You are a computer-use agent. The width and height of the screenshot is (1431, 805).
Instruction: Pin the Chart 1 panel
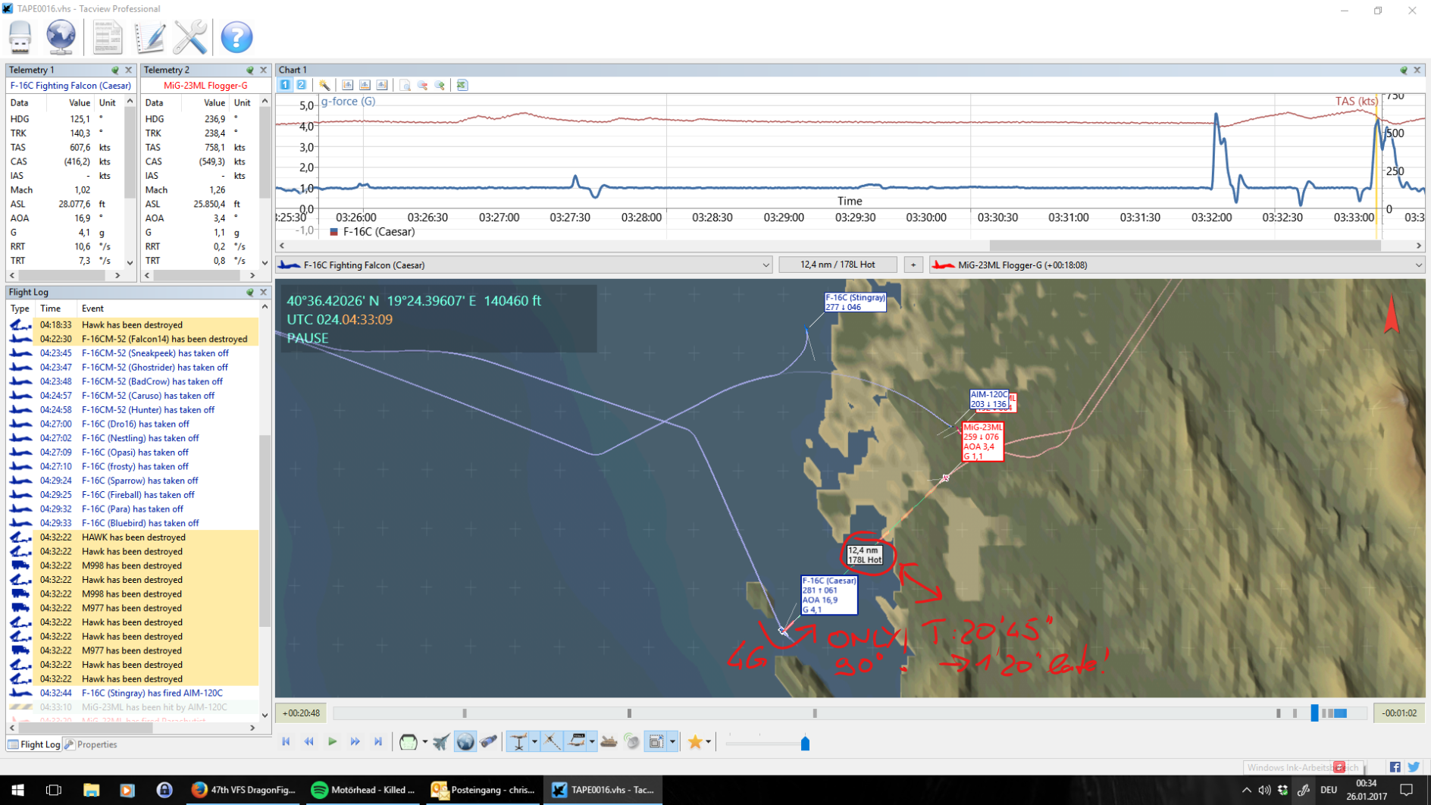coord(1403,70)
